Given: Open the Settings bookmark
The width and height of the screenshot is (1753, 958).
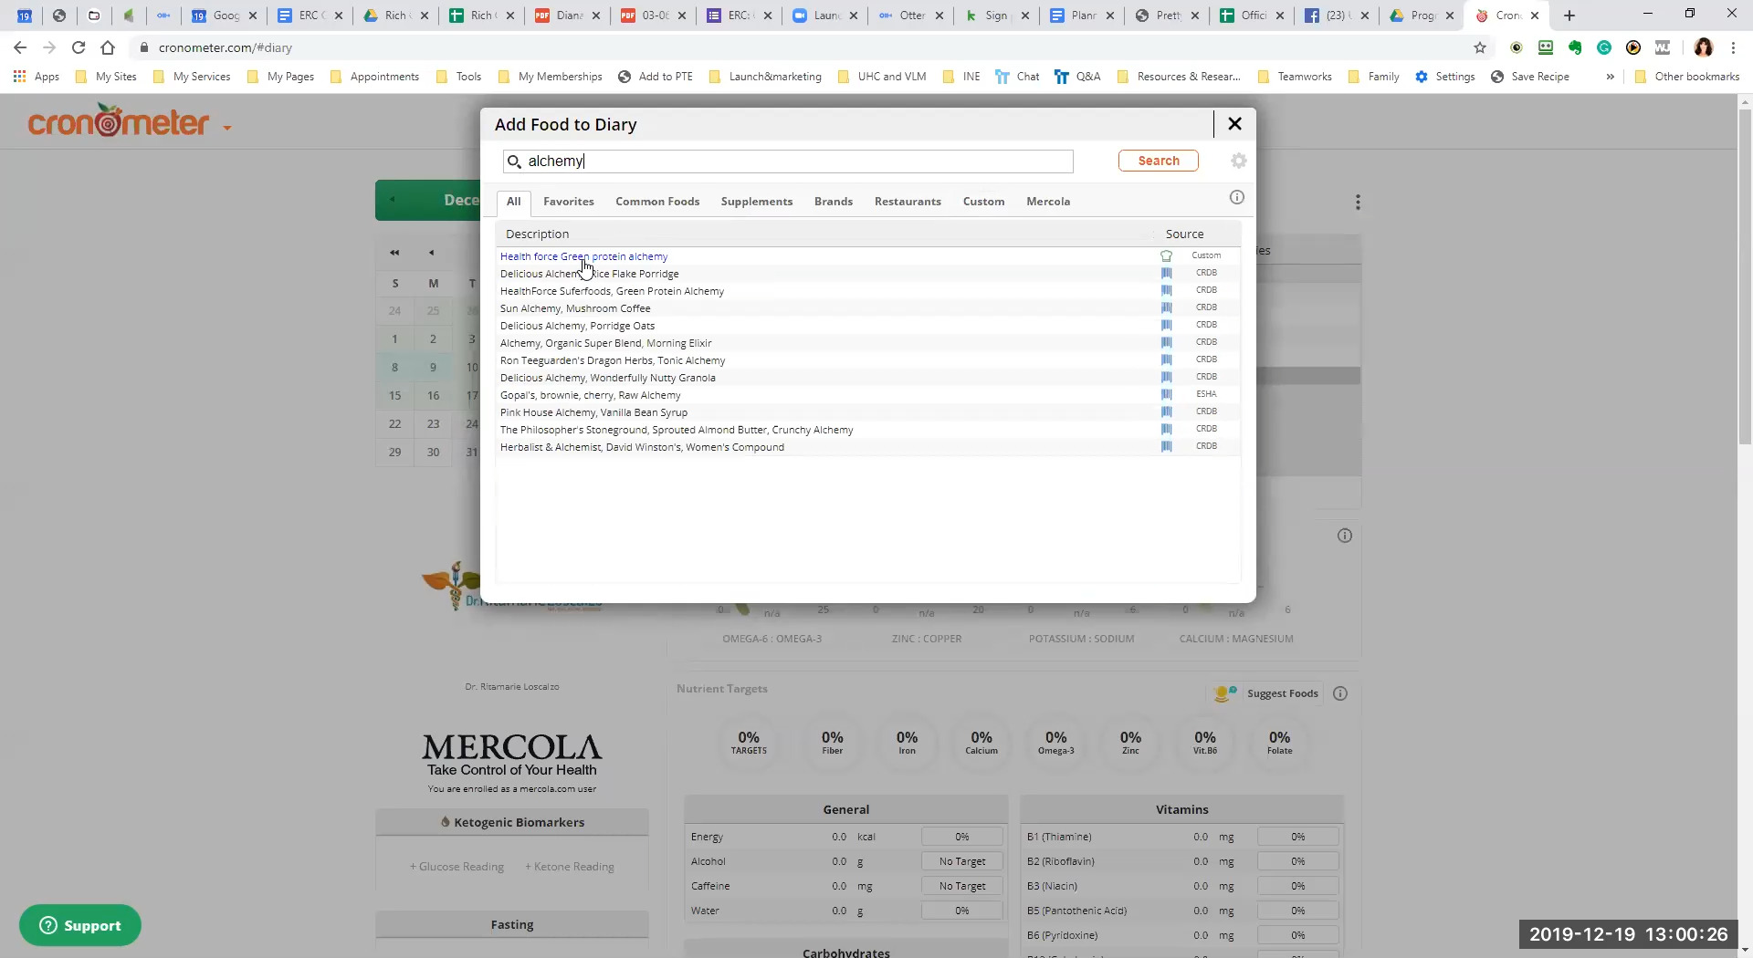Looking at the screenshot, I should click(x=1445, y=77).
